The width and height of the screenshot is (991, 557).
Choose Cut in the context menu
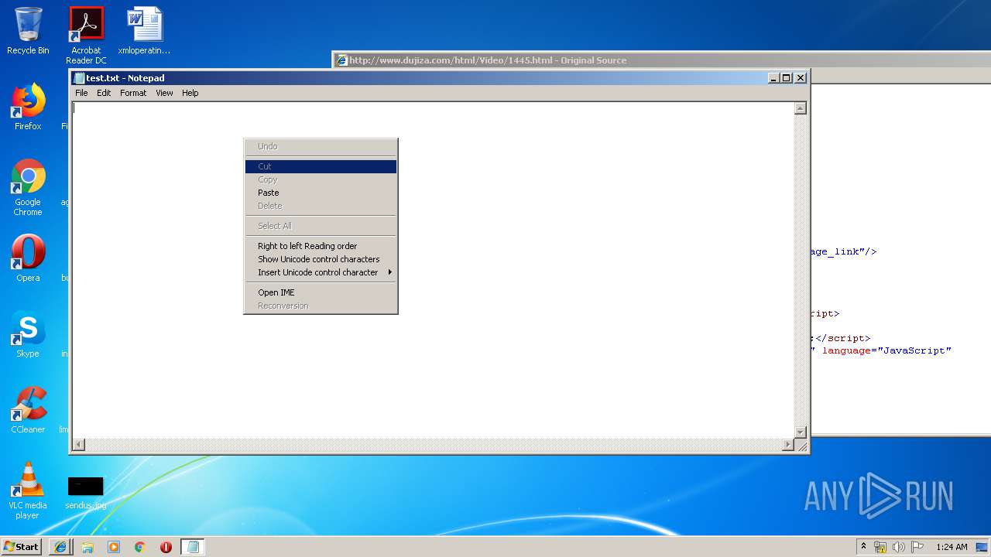coord(321,166)
